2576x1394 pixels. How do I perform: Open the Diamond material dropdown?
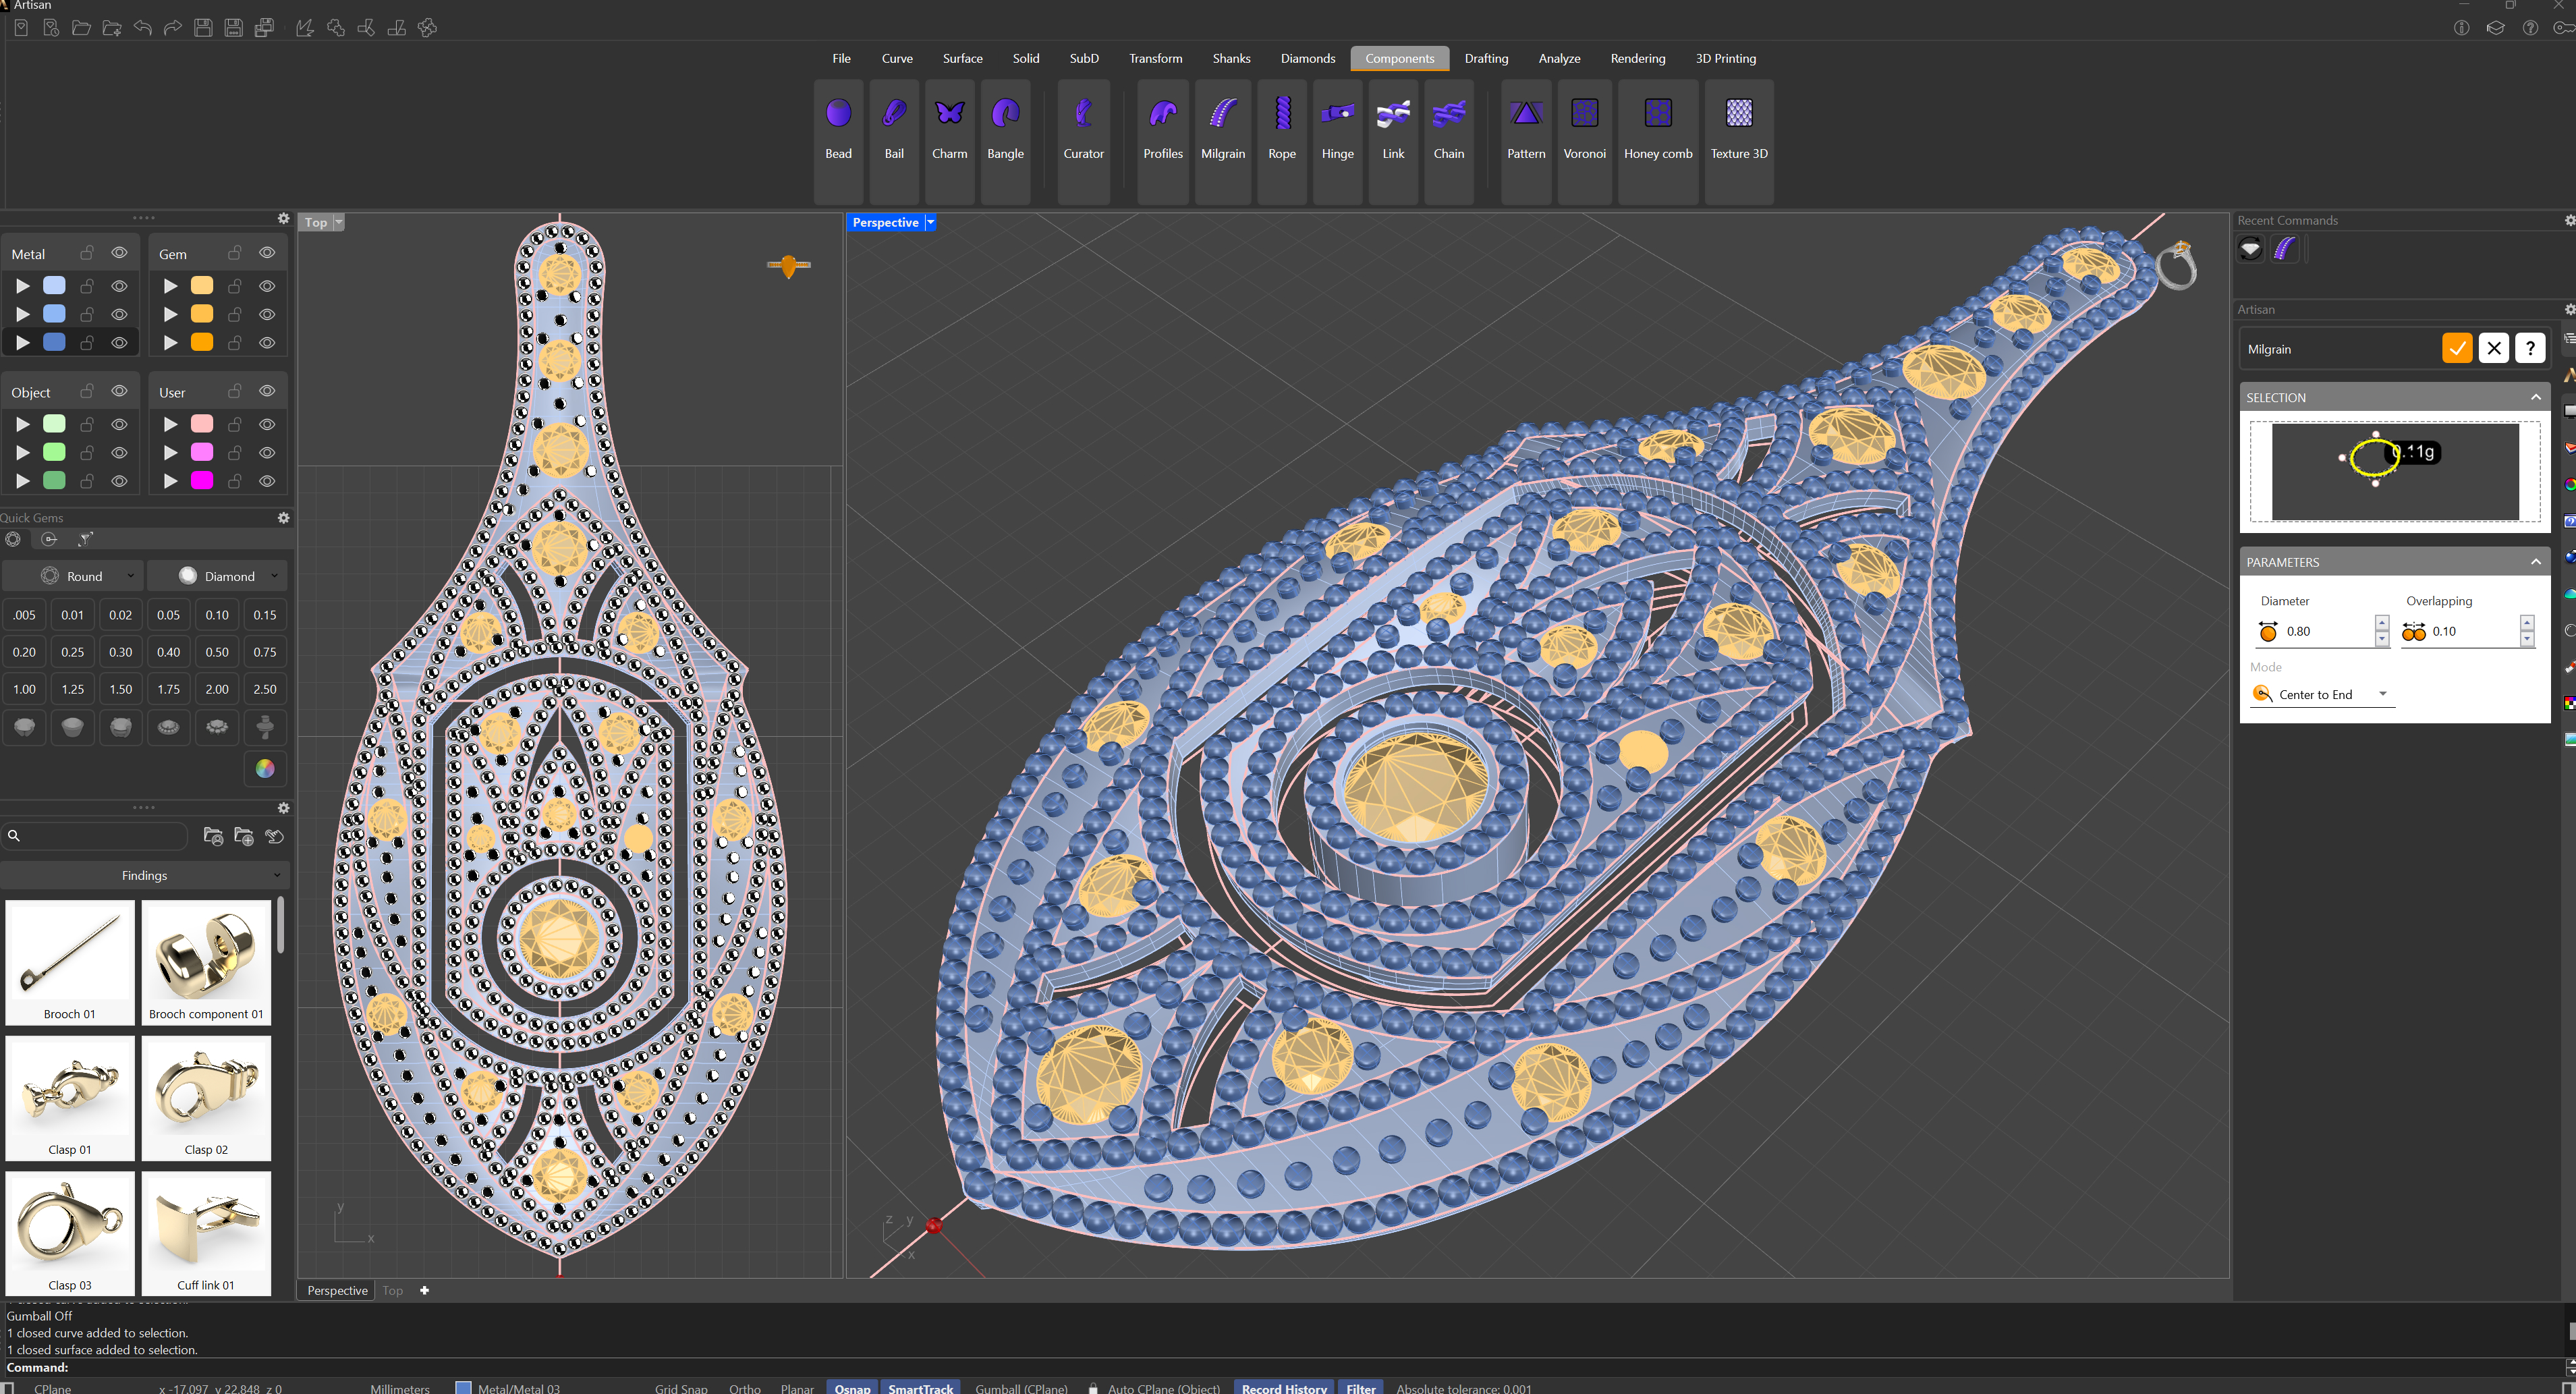217,576
